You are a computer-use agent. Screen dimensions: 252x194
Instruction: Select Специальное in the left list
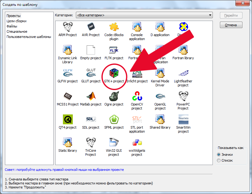(x=17, y=31)
